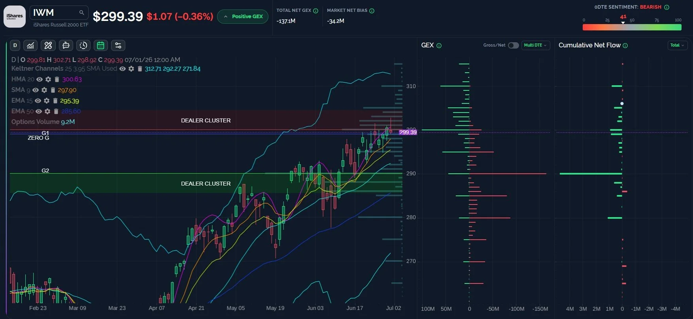Viewport: 693px width, 319px height.
Task: Open EMA 15 settings gear
Action: pos(47,101)
